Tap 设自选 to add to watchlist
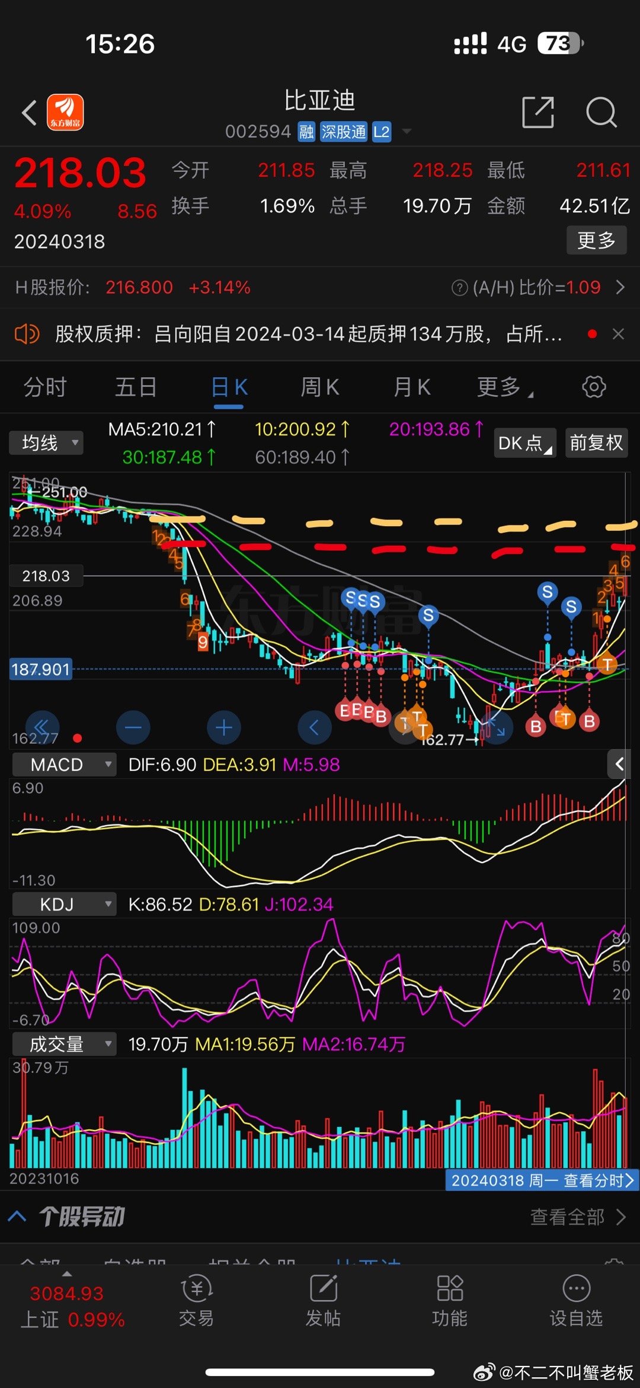The image size is (640, 1388). coord(576,1301)
